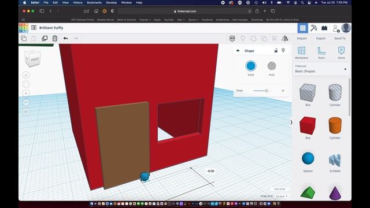
Task: Open the Safari Bookmarks menu
Action: pos(94,2)
